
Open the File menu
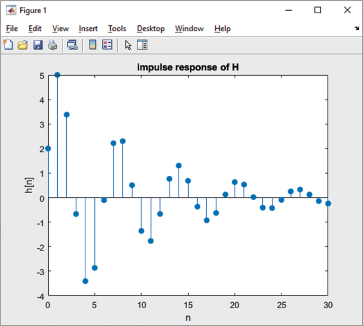coord(12,29)
